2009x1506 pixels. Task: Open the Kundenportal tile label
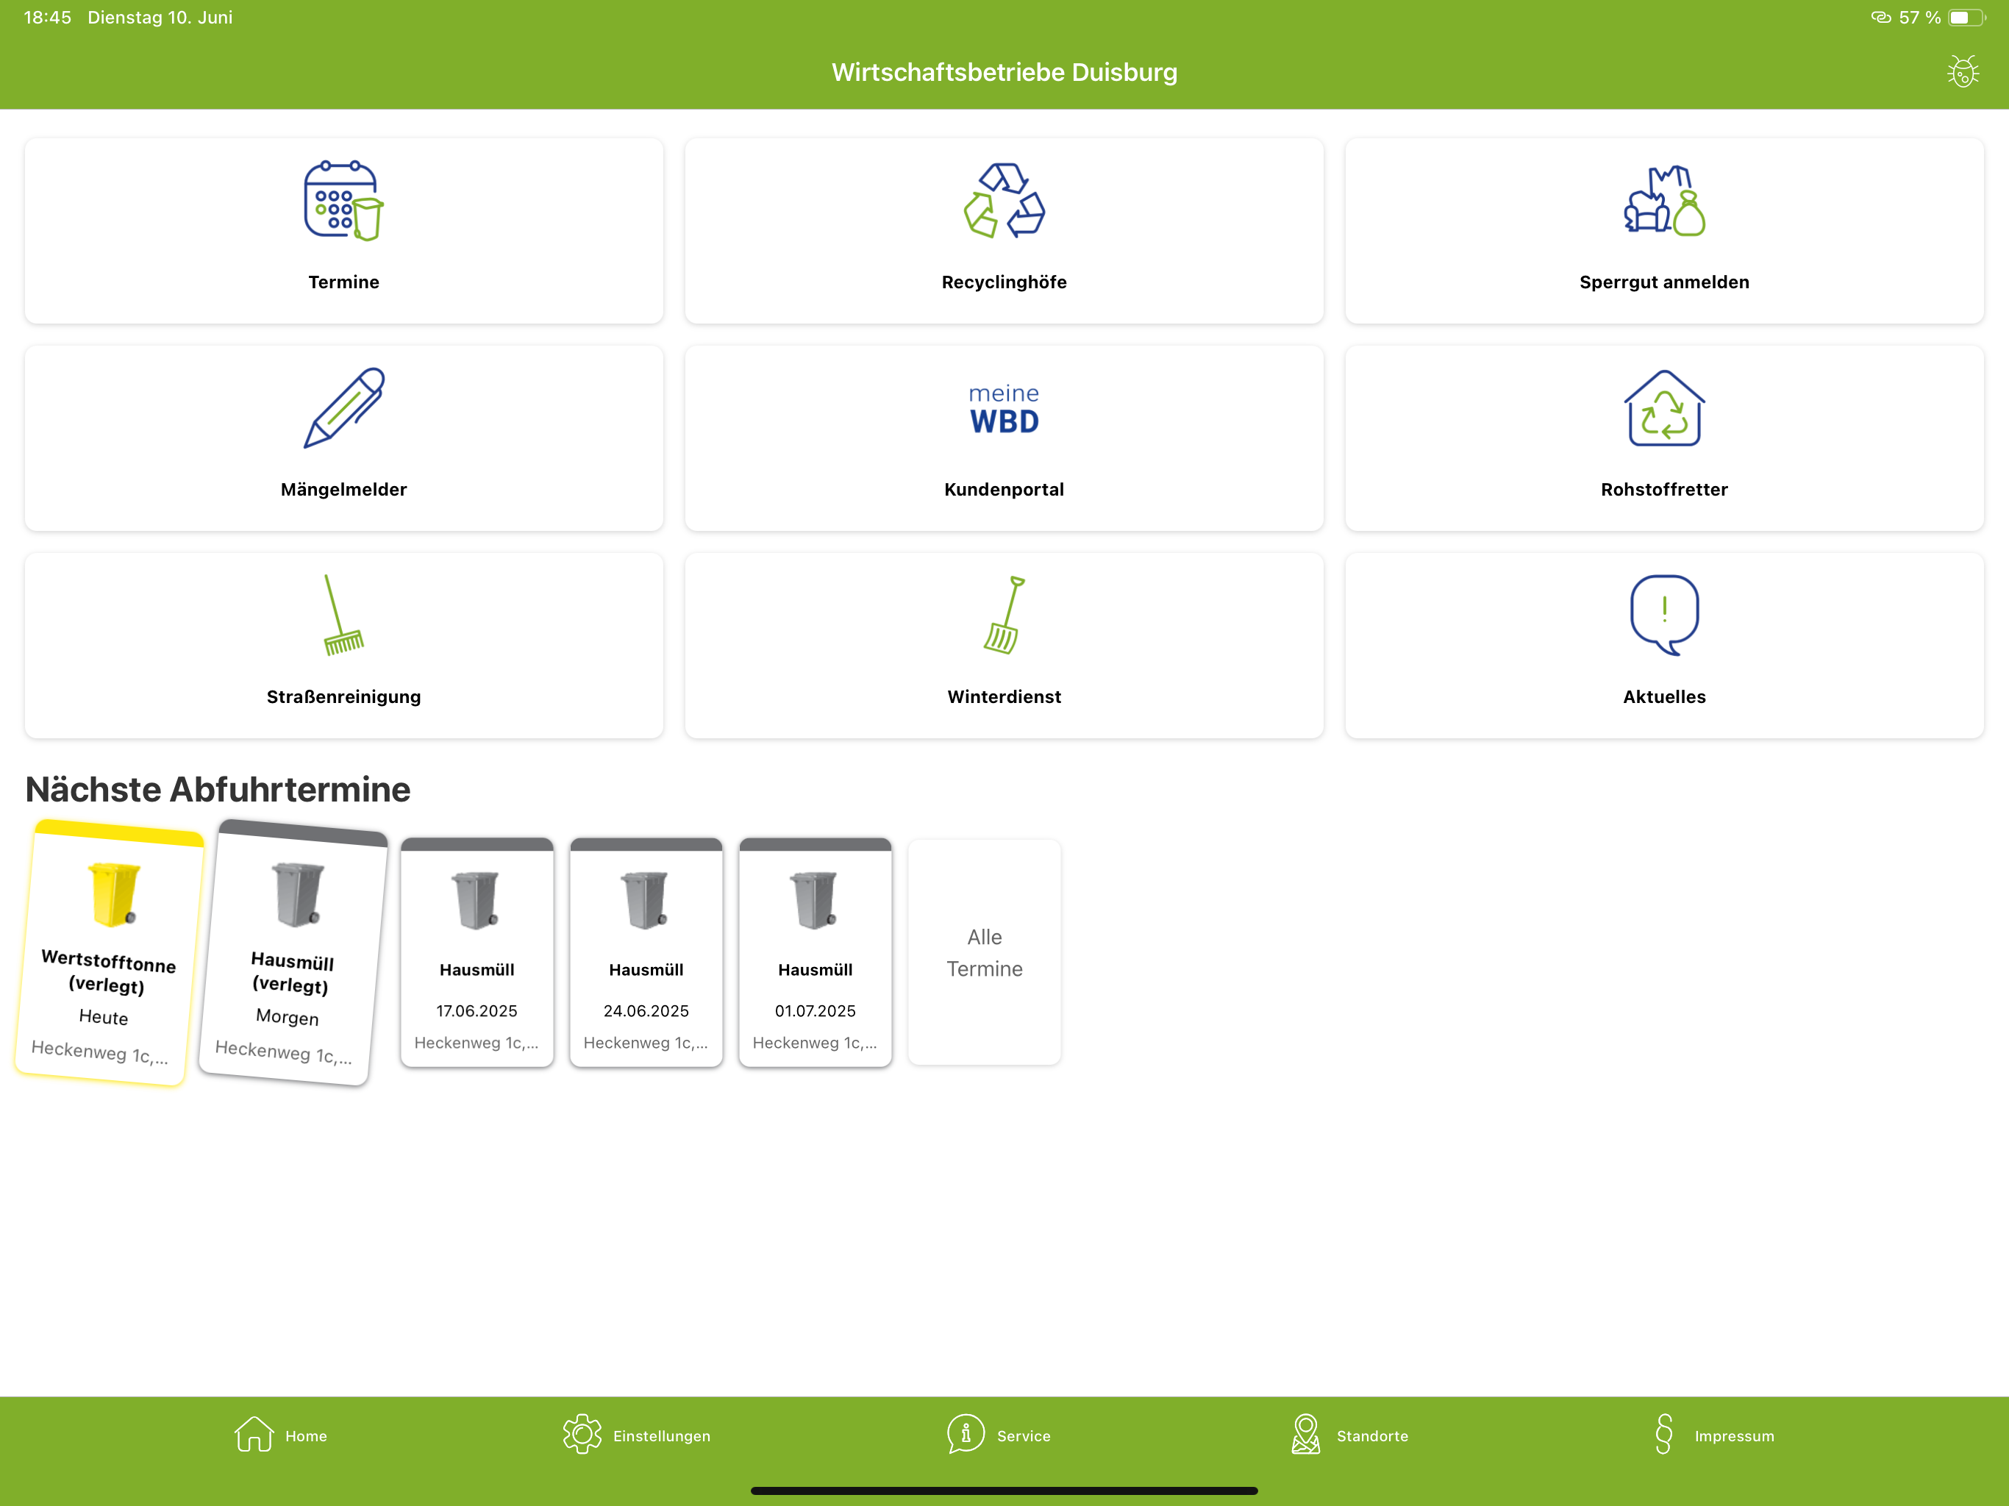(1004, 490)
